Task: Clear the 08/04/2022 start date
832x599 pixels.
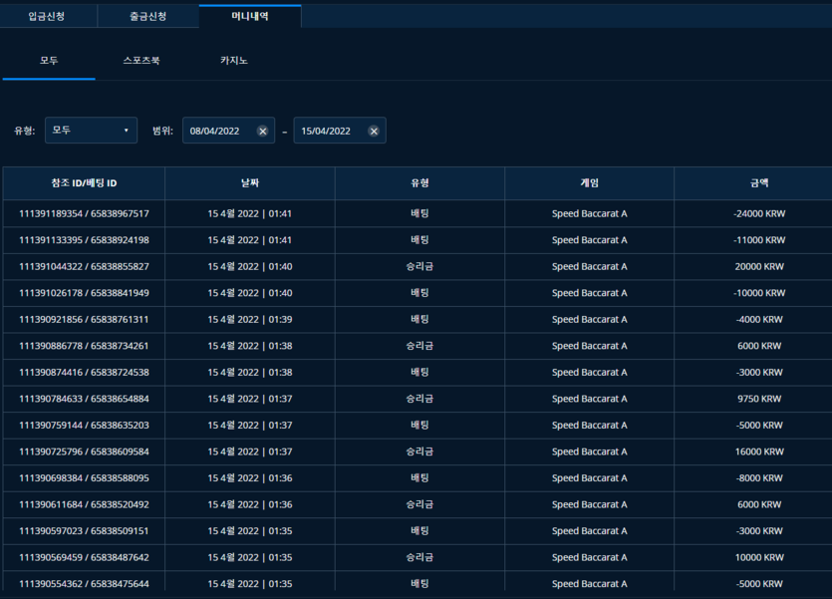Action: click(x=262, y=131)
